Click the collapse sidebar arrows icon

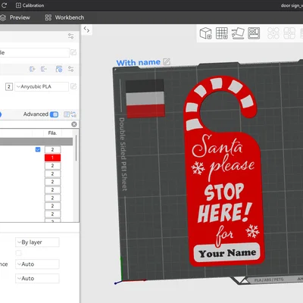pyautogui.click(x=86, y=30)
